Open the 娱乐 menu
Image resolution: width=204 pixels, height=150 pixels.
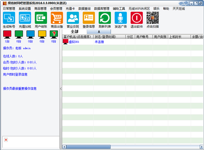[x=156, y=9]
